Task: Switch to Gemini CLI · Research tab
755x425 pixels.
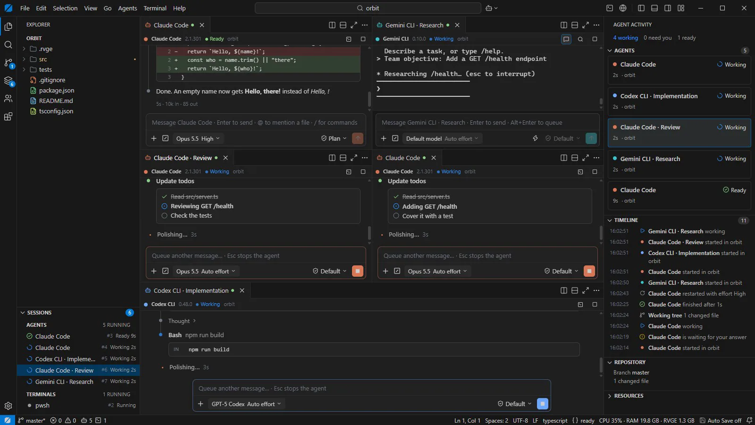Action: coord(414,25)
